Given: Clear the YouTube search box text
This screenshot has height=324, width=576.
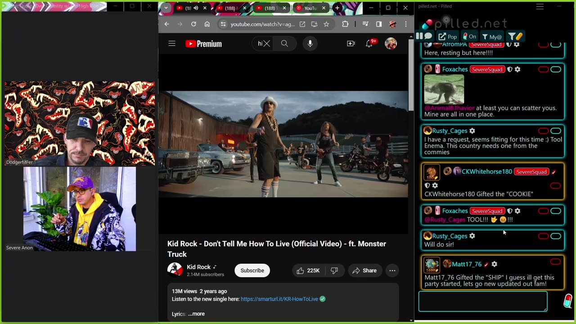Looking at the screenshot, I should pyautogui.click(x=267, y=44).
